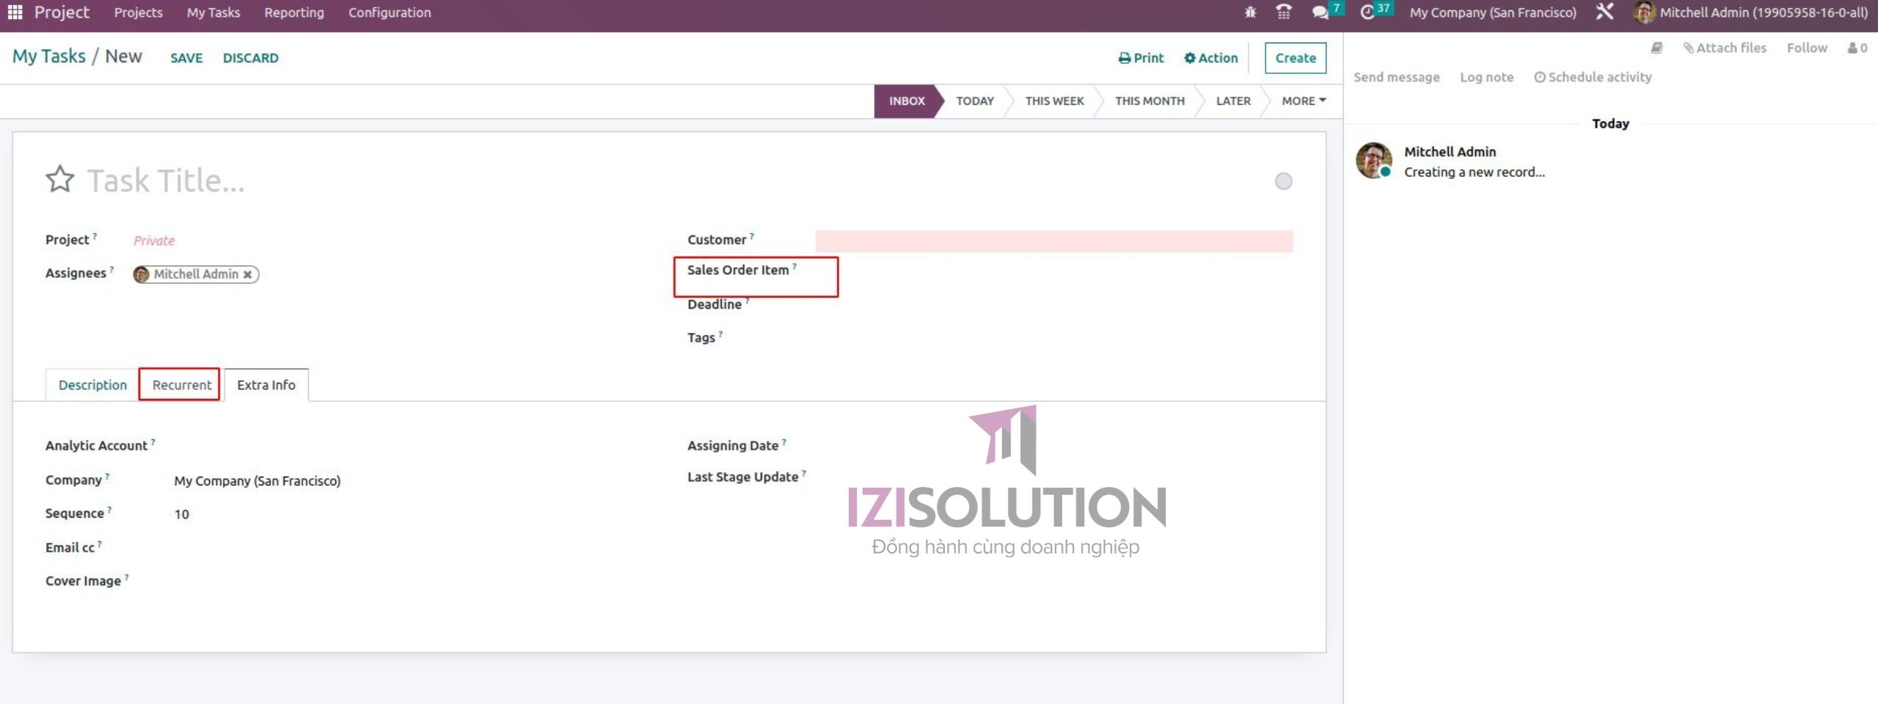Mark the task priority star
This screenshot has width=1878, height=704.
pyautogui.click(x=60, y=178)
